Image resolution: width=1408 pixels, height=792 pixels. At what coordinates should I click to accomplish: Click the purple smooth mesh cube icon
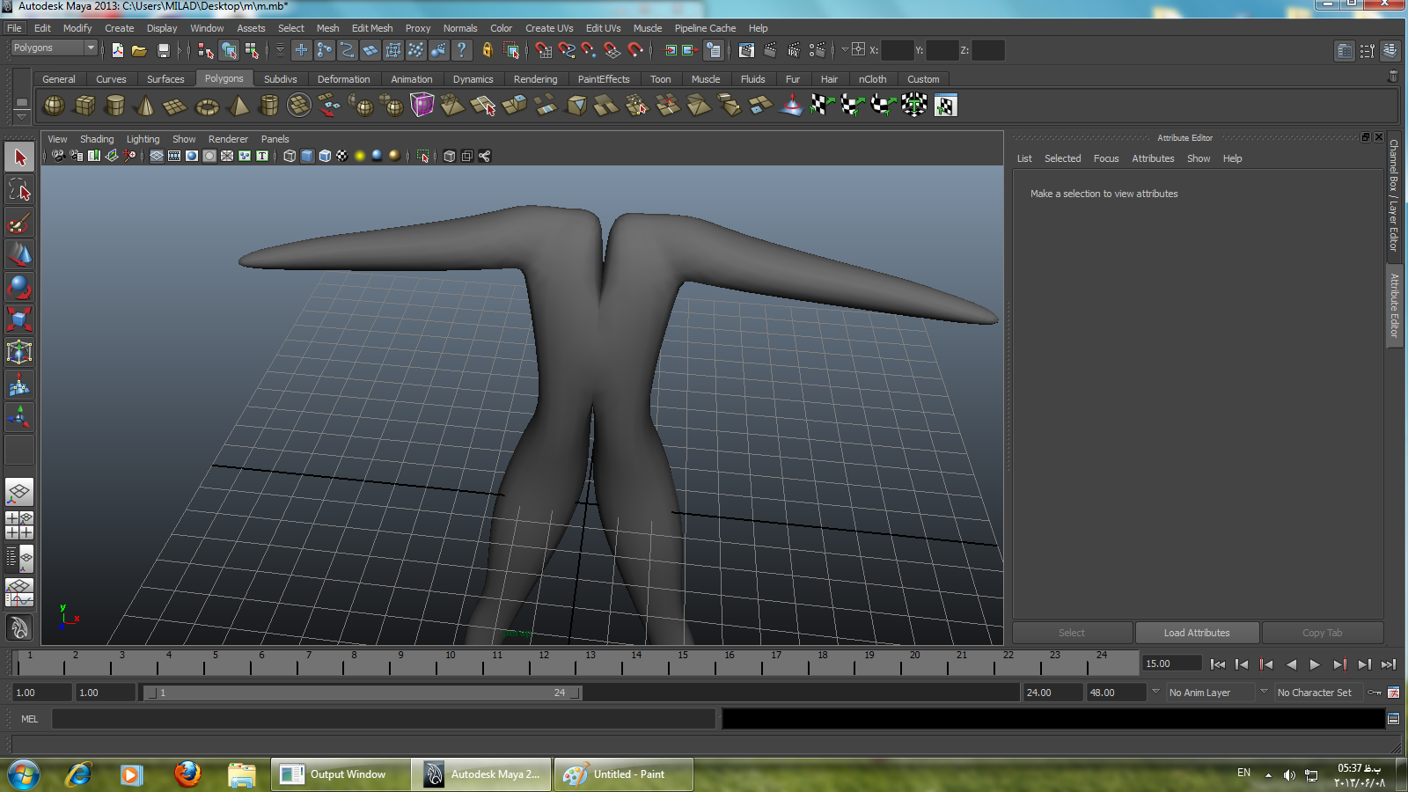[x=422, y=106]
